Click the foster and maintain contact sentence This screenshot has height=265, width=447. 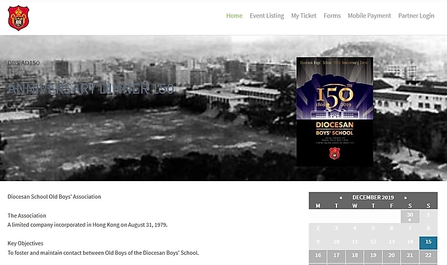tap(103, 253)
